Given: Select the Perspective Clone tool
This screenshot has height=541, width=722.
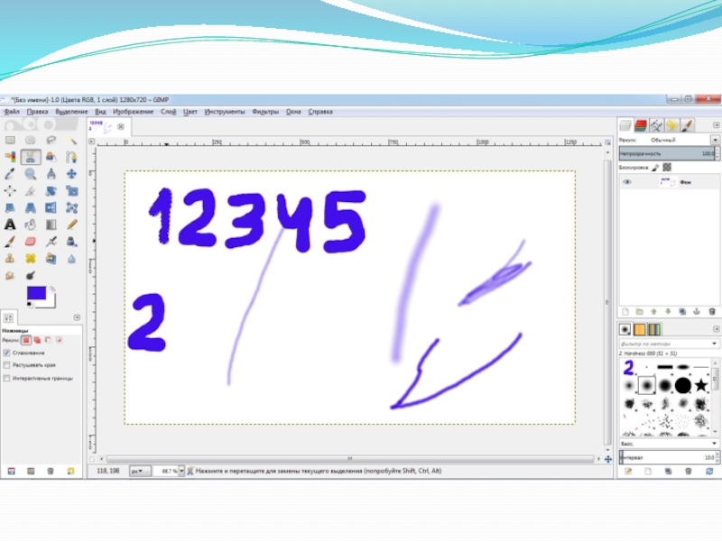Looking at the screenshot, I should (51, 259).
